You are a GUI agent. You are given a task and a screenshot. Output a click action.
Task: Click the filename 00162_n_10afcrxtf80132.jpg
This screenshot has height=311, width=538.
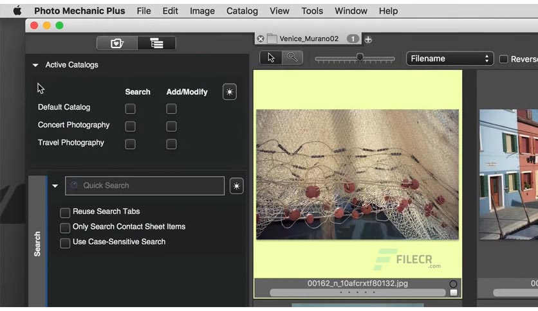click(x=358, y=283)
